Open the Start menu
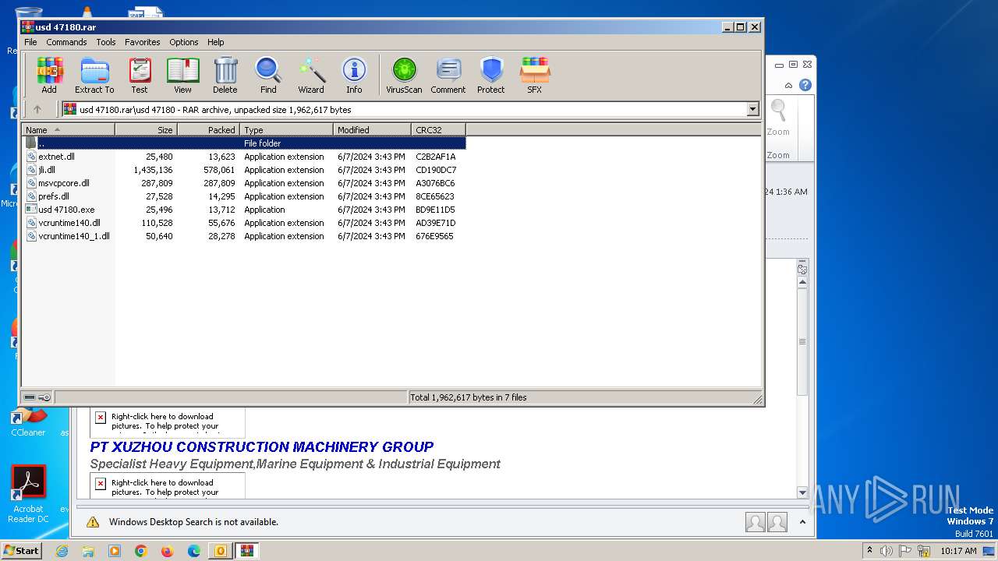The image size is (998, 561). tap(21, 551)
